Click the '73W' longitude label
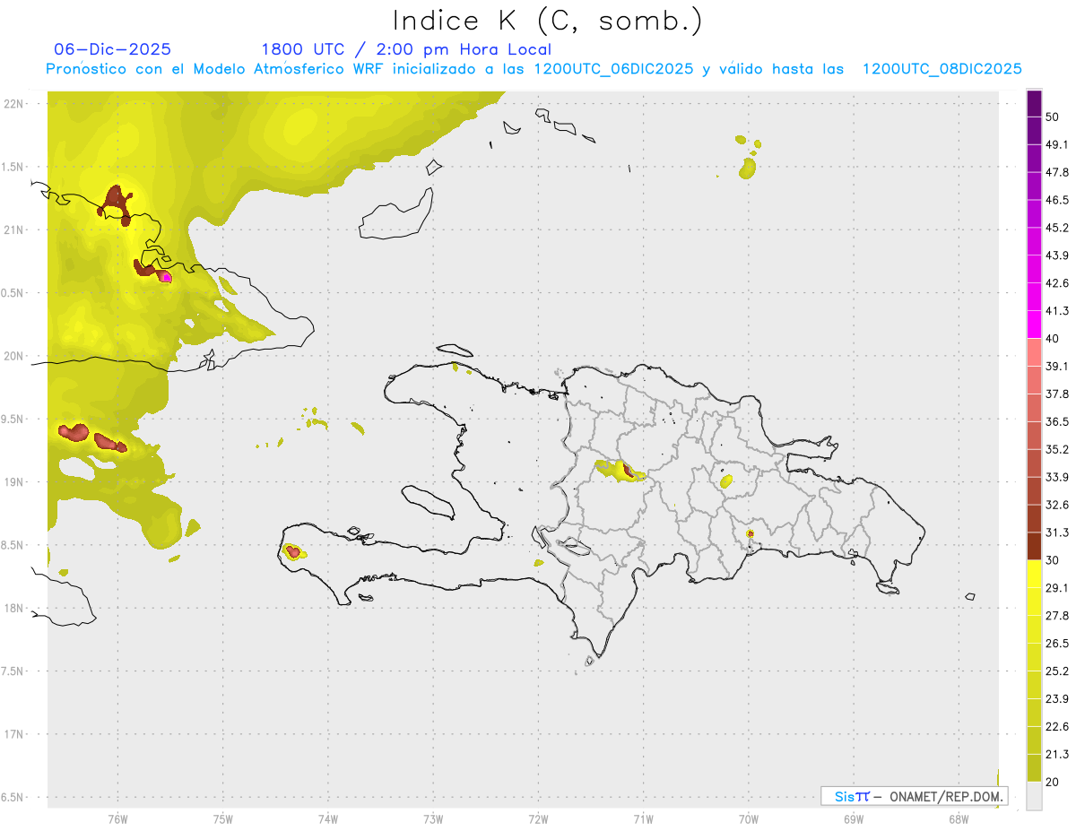 pos(433,819)
